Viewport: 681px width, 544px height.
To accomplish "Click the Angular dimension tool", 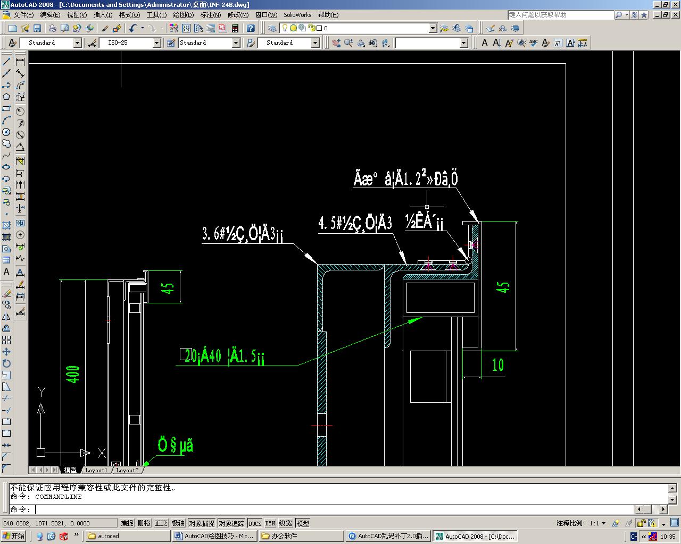I will pyautogui.click(x=20, y=147).
